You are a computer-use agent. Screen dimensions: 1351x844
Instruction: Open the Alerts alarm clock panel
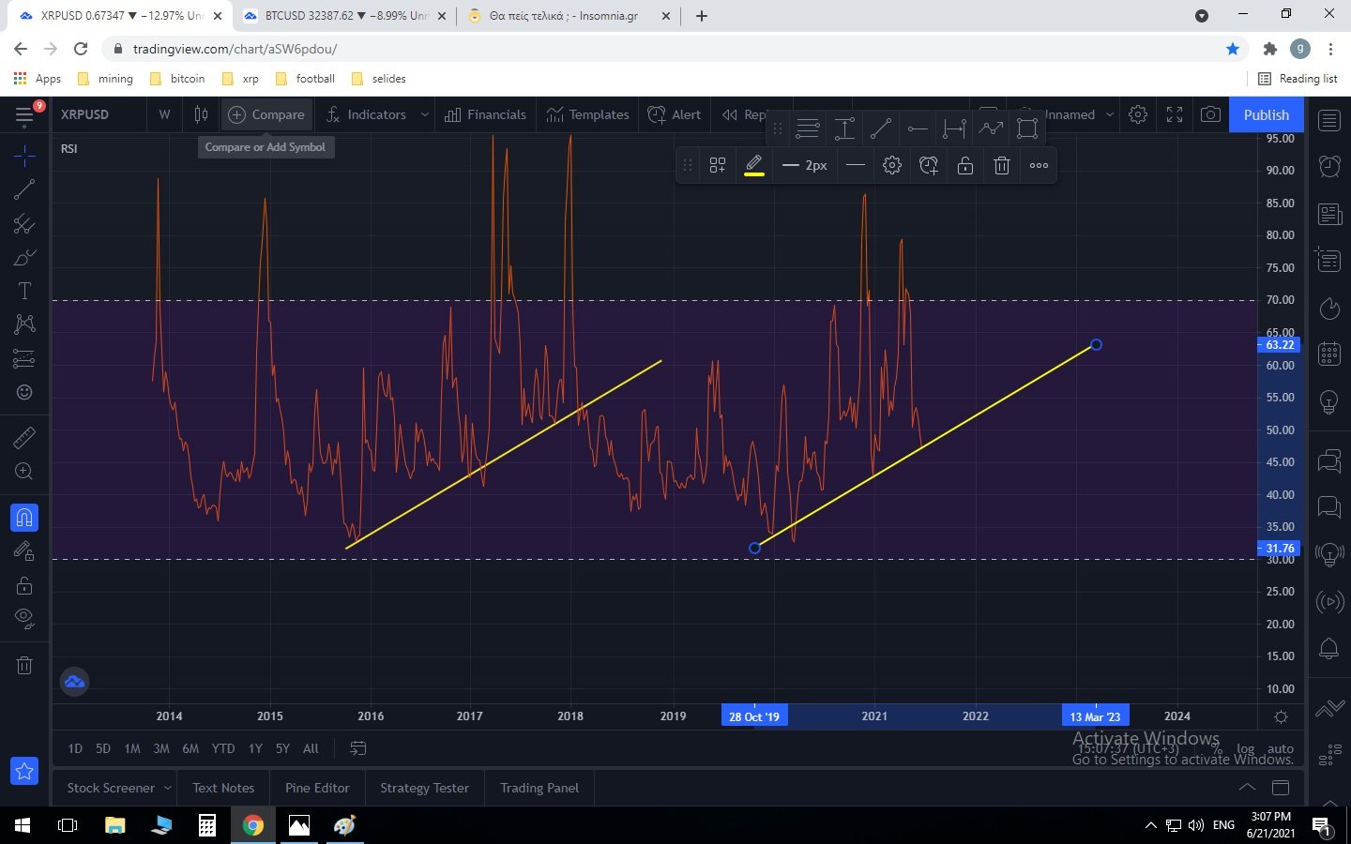click(x=1329, y=167)
